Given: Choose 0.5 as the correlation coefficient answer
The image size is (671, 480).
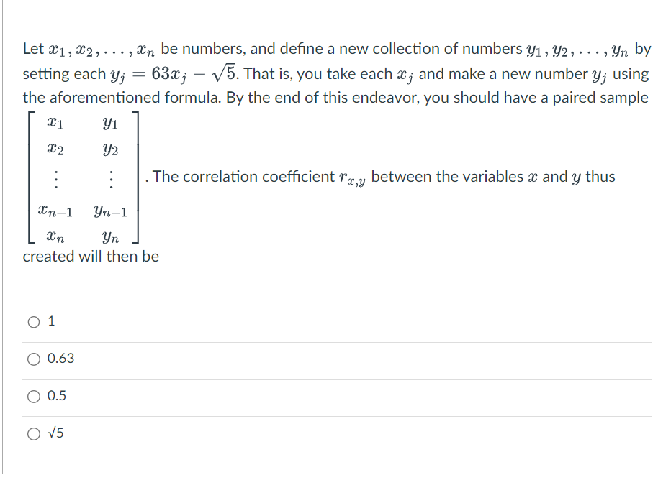Looking at the screenshot, I should (x=33, y=397).
